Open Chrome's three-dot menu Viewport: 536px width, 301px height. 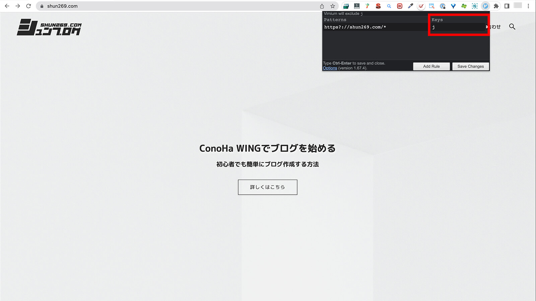point(528,6)
